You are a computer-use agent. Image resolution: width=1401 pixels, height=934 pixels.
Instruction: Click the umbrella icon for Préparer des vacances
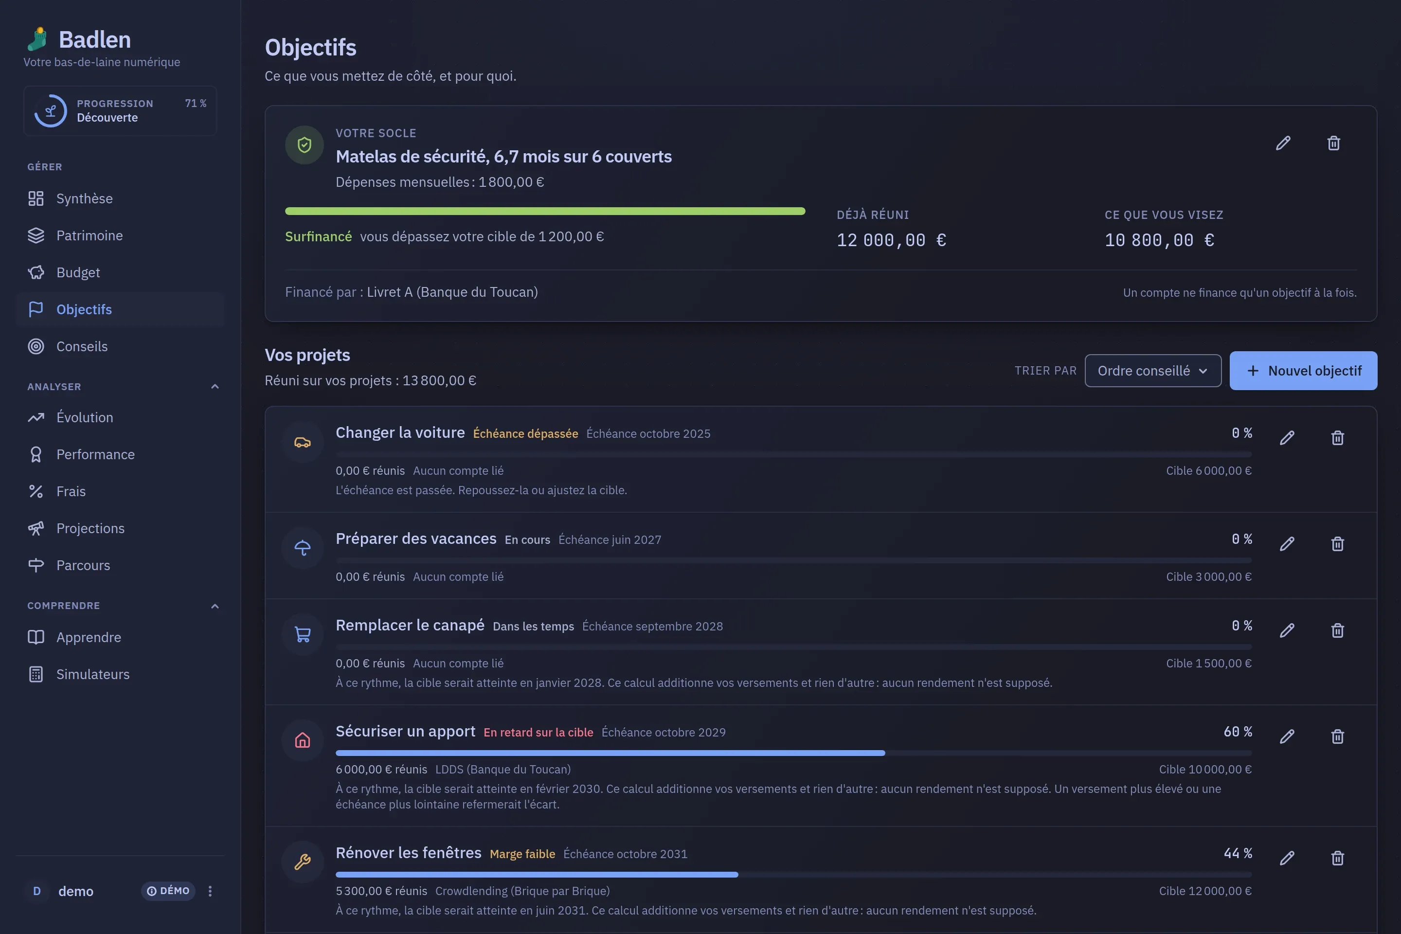tap(303, 548)
